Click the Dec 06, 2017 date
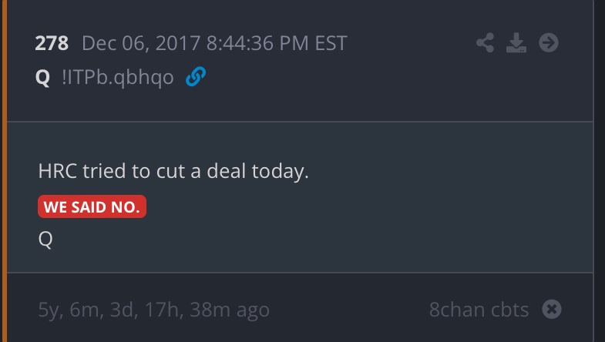Screen dimensions: 605x342 pyautogui.click(x=140, y=43)
